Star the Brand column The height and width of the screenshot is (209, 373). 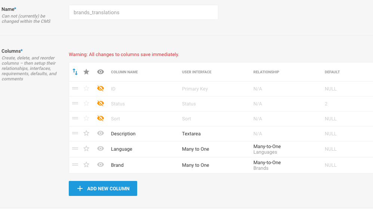pos(86,165)
